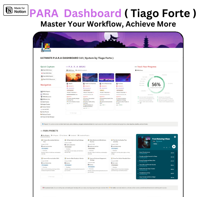Skip to the next track in the music player
This screenshot has height=197, width=197.
pos(166,147)
